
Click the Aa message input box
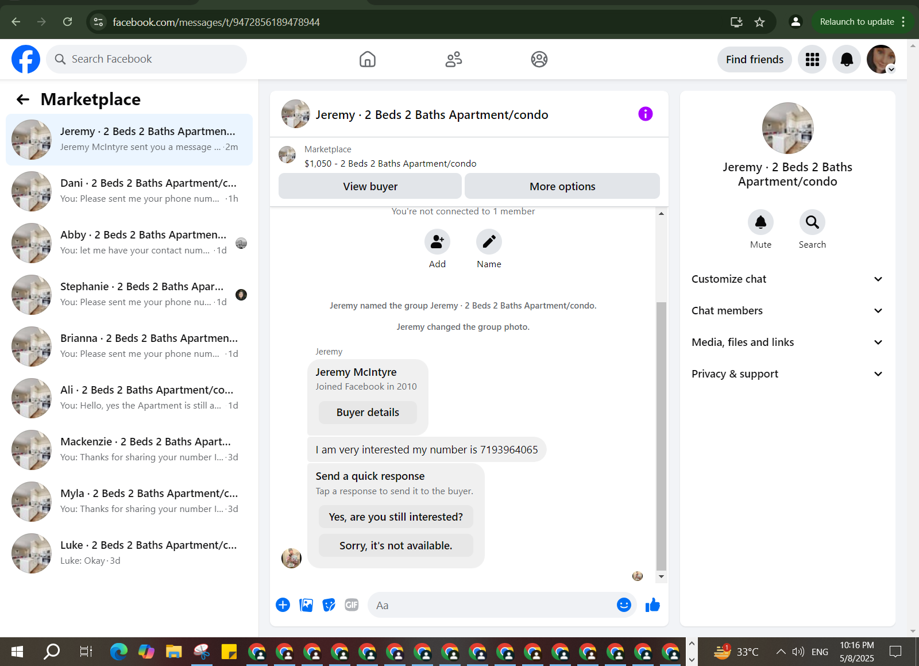pos(491,605)
